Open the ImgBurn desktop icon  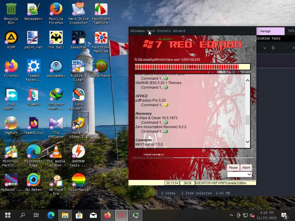11,125
